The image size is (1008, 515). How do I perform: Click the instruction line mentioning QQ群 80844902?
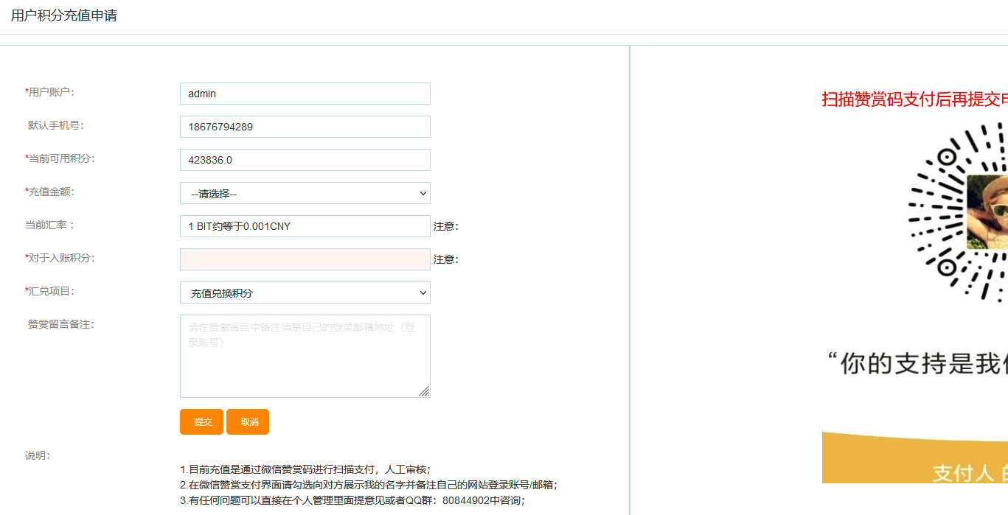point(352,500)
